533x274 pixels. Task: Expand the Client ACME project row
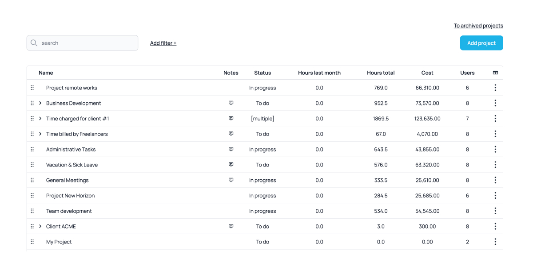[x=40, y=226]
